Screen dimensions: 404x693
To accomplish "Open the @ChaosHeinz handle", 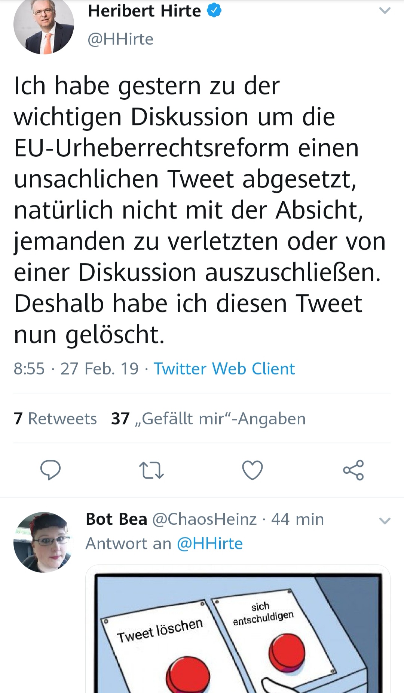I will point(205,519).
